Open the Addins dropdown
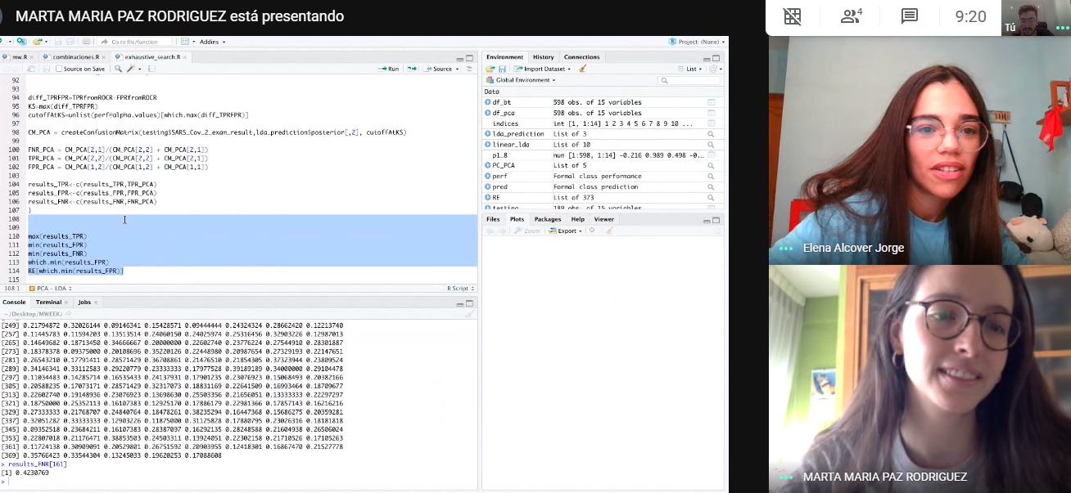 coord(211,42)
